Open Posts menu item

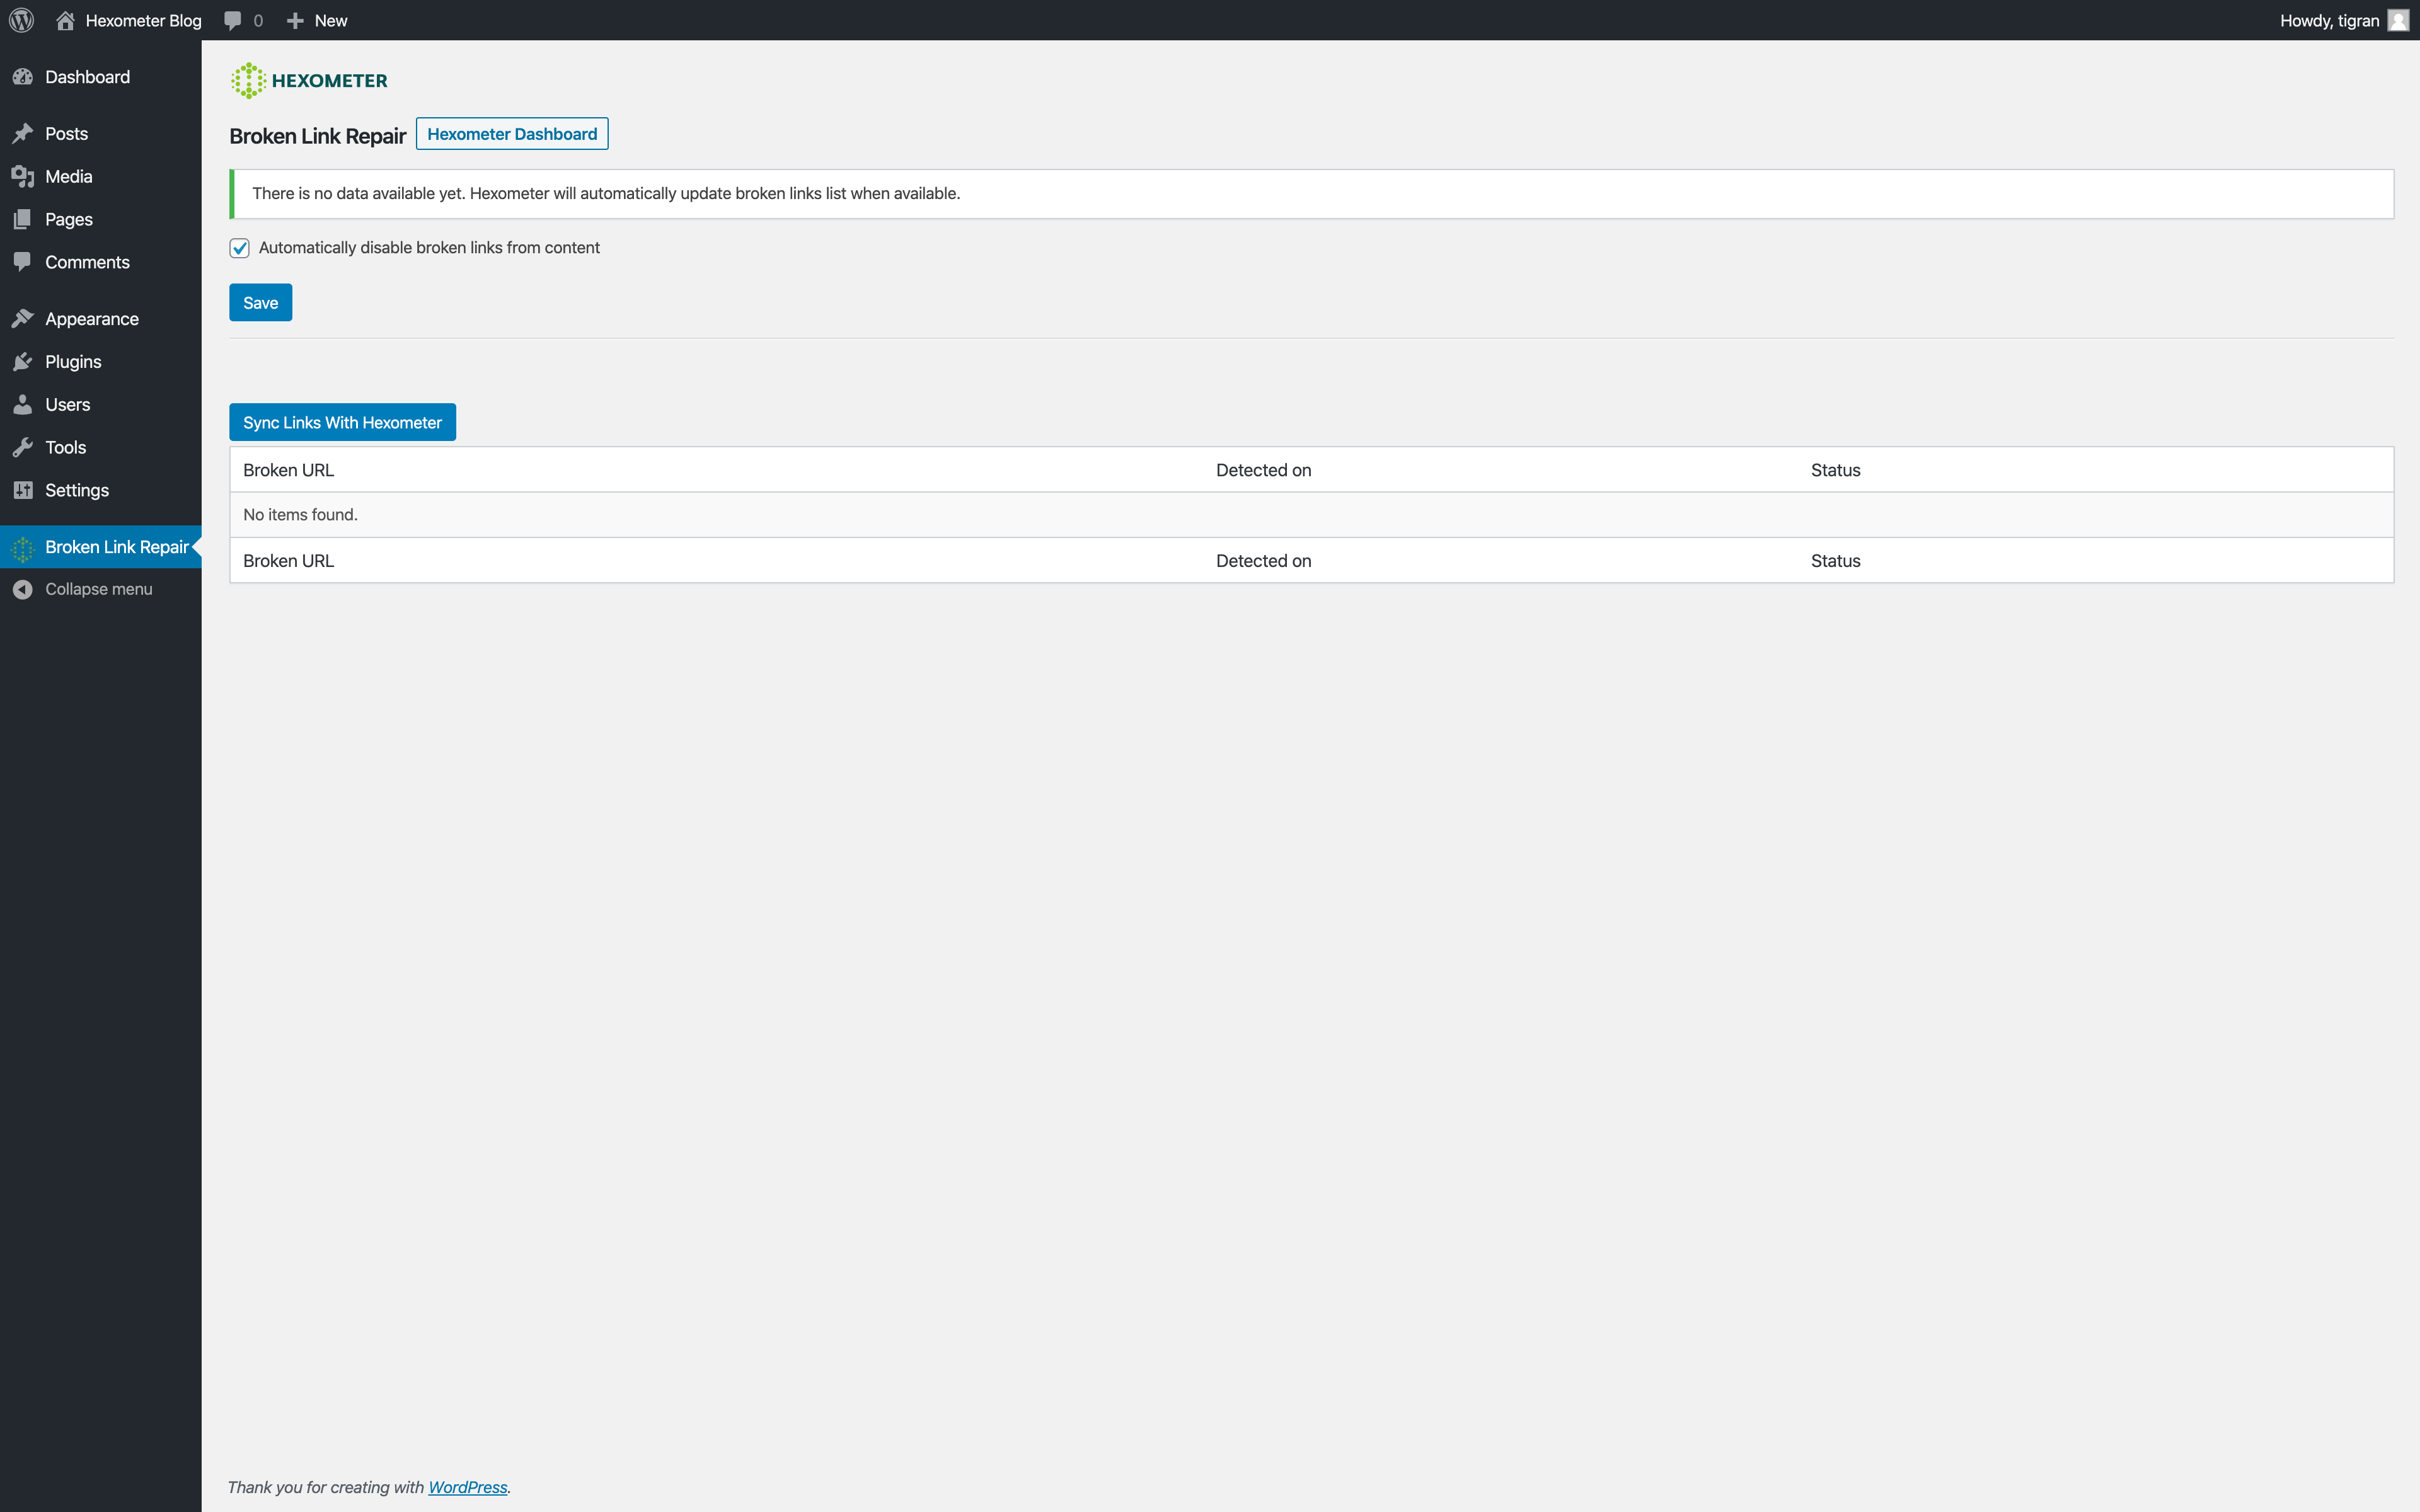[x=101, y=134]
